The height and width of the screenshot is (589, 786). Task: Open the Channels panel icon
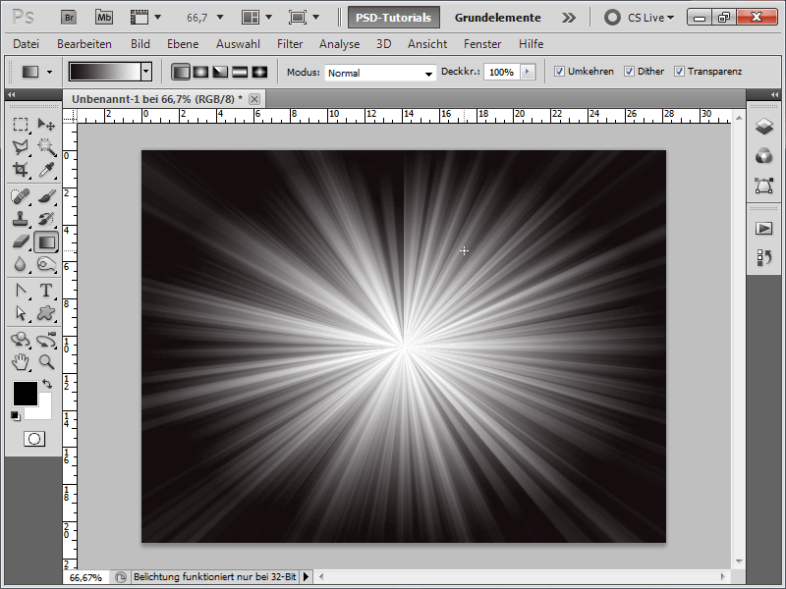point(764,156)
